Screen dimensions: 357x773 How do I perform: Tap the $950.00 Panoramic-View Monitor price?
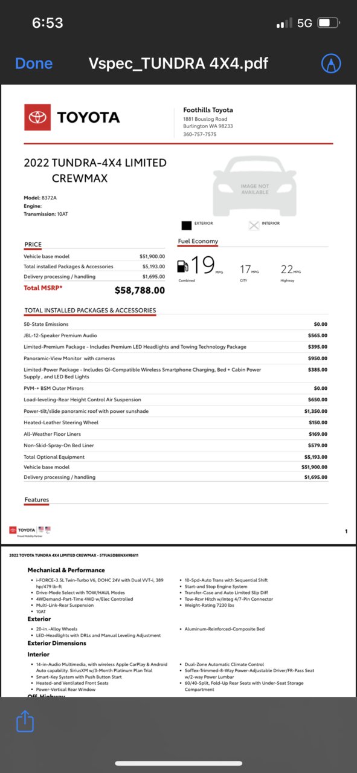317,358
